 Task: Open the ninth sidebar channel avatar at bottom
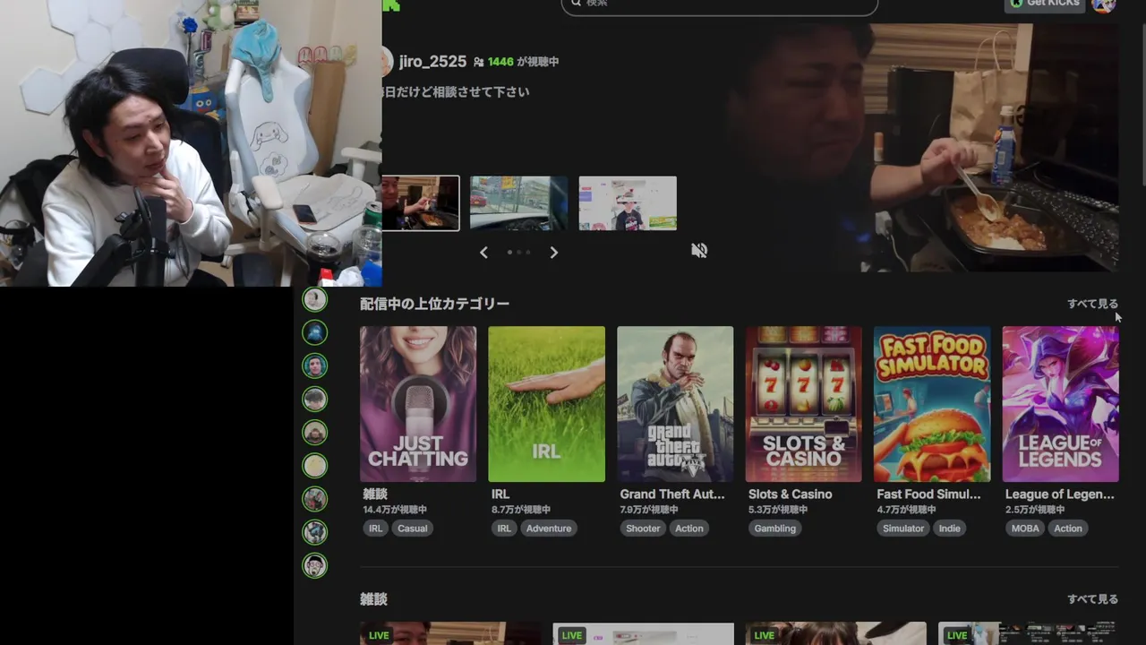[314, 565]
